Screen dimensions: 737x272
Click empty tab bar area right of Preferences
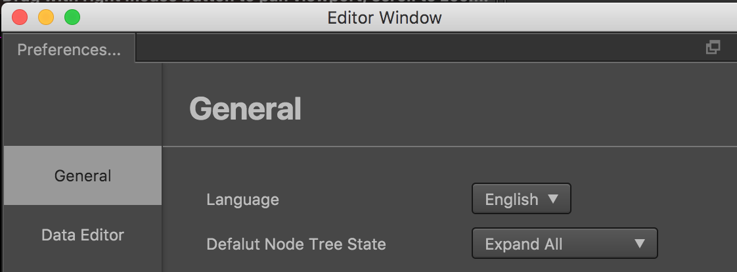(394, 48)
